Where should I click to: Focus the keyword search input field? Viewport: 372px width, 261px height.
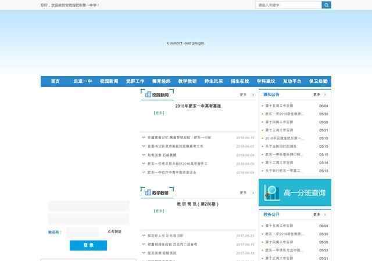(x=288, y=5)
